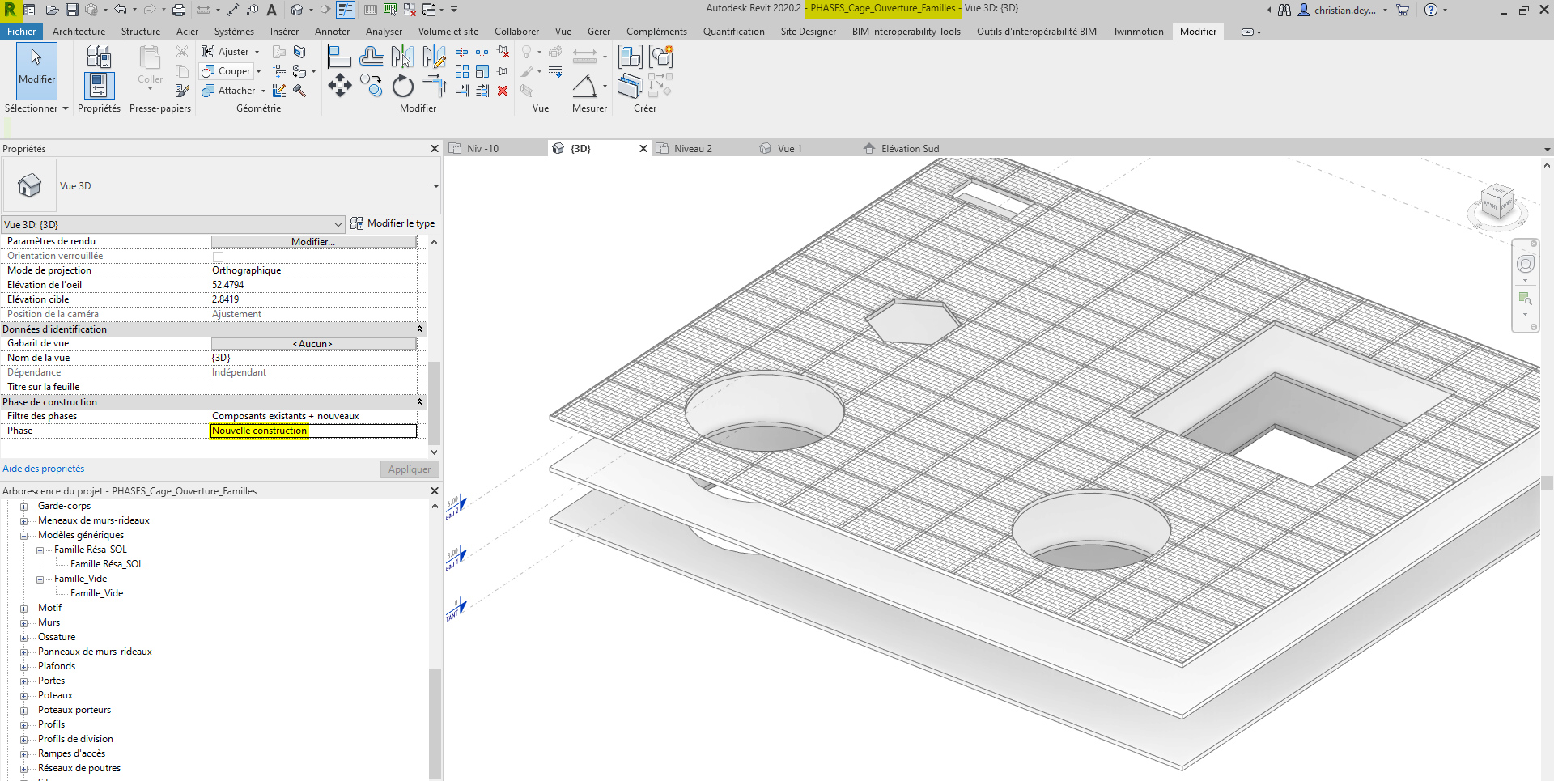
Task: Click the red X Delete icon
Action: click(x=503, y=91)
